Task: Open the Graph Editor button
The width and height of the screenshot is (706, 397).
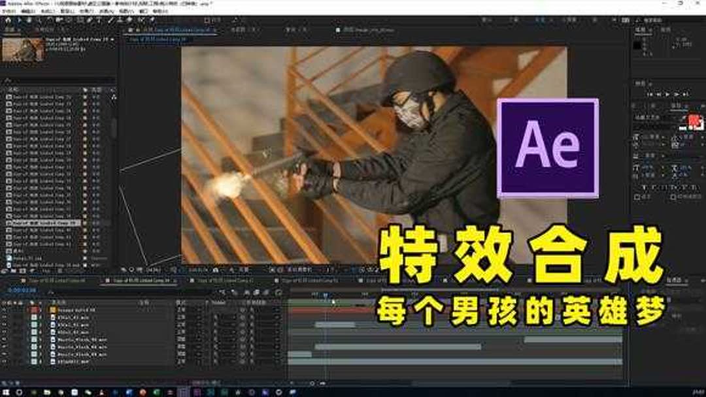Action: (x=281, y=291)
